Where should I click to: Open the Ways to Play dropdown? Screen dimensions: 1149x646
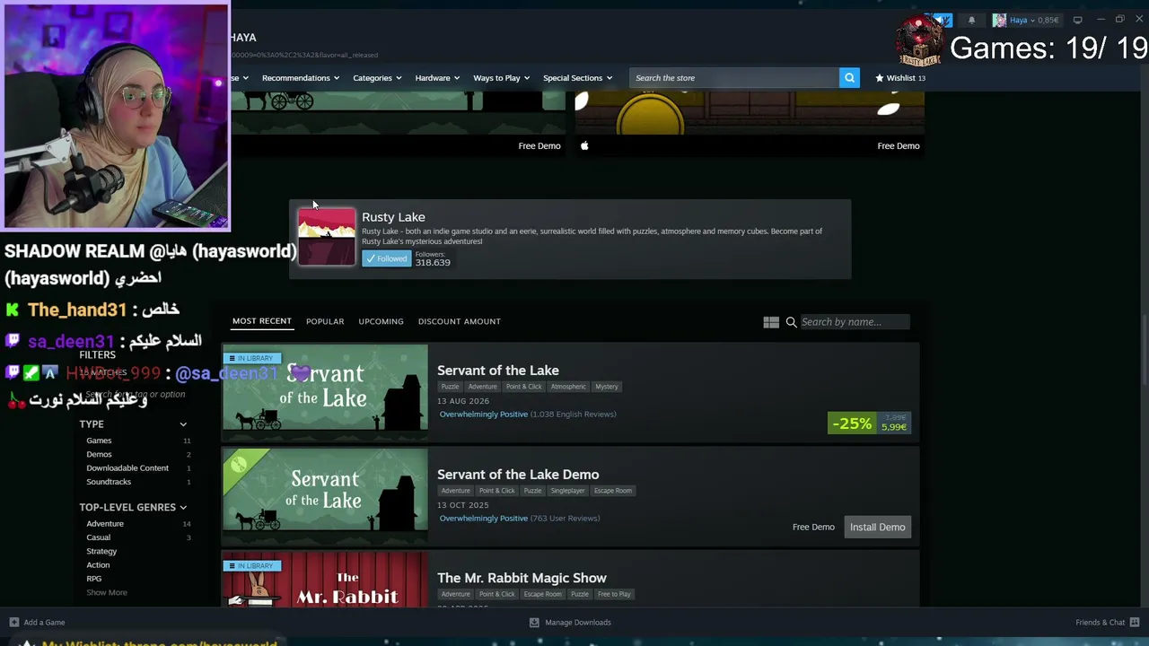tap(502, 78)
